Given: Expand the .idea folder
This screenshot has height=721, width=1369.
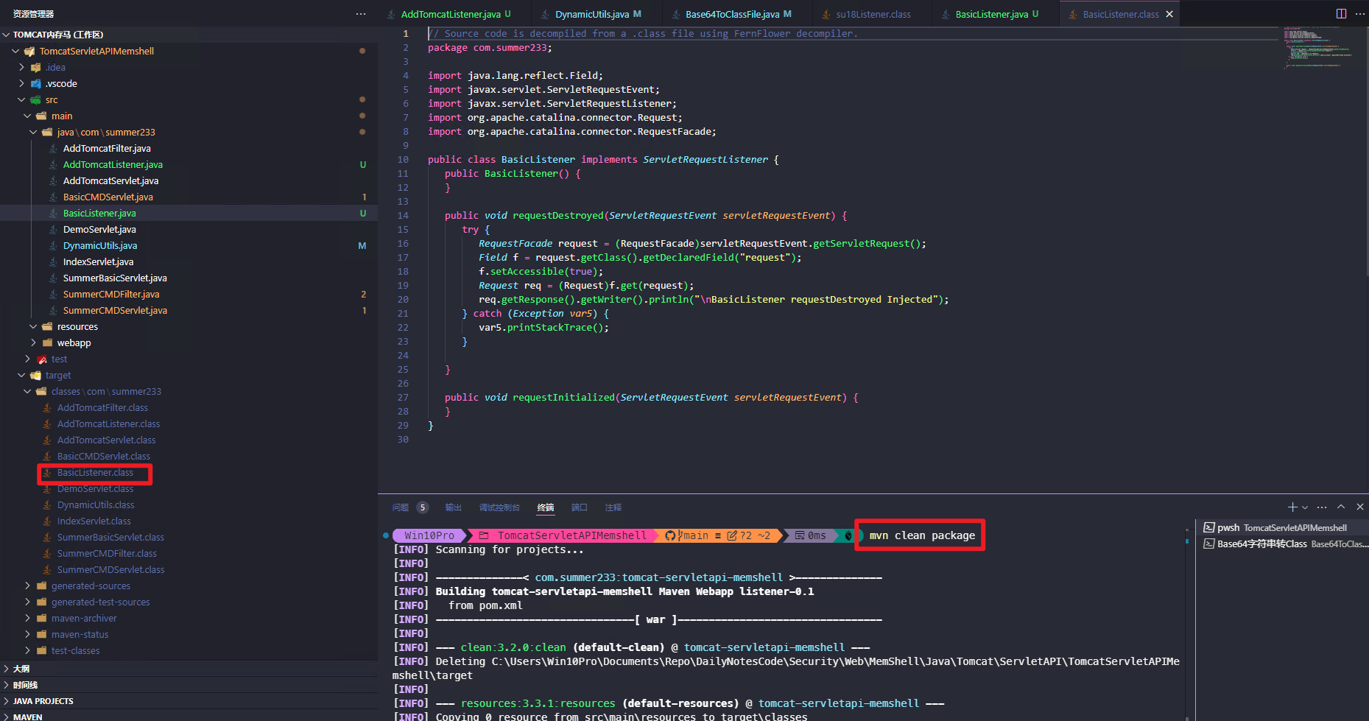Looking at the screenshot, I should point(21,68).
